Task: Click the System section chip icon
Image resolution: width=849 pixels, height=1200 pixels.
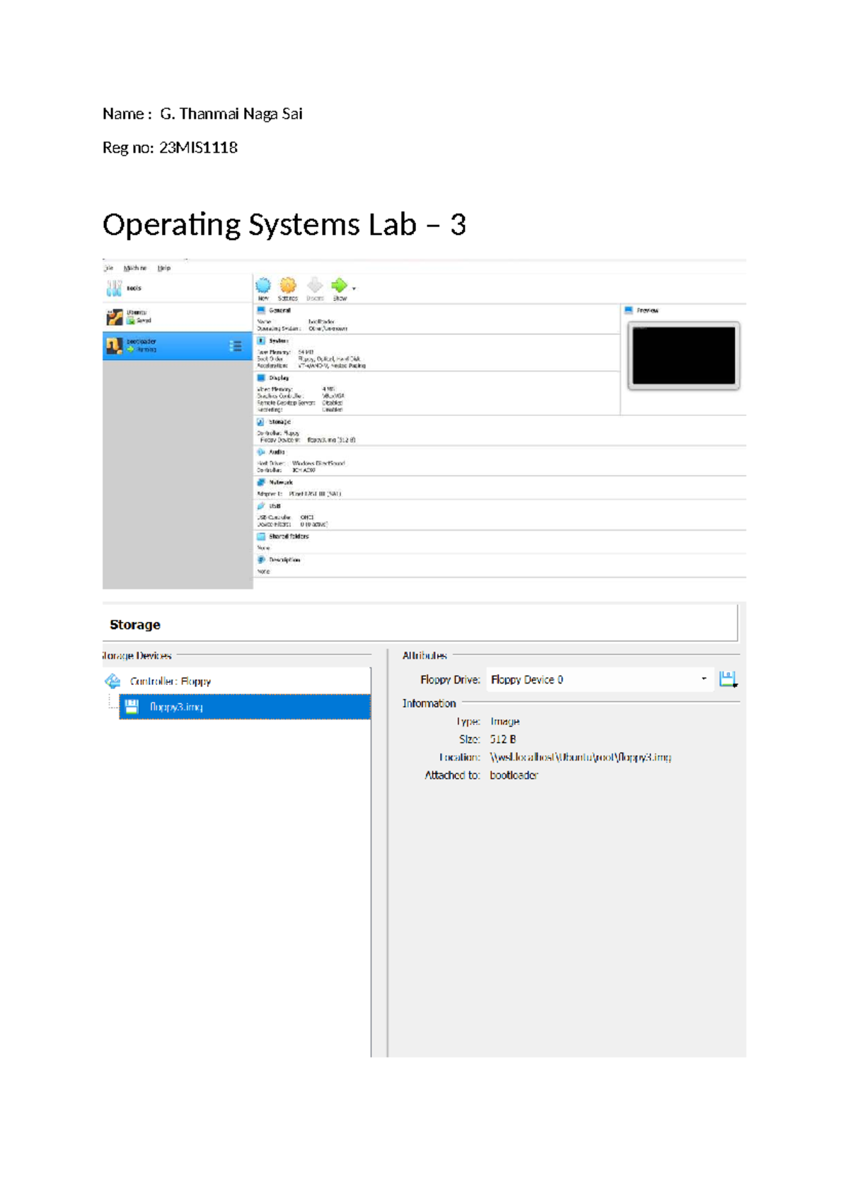Action: pyautogui.click(x=261, y=340)
